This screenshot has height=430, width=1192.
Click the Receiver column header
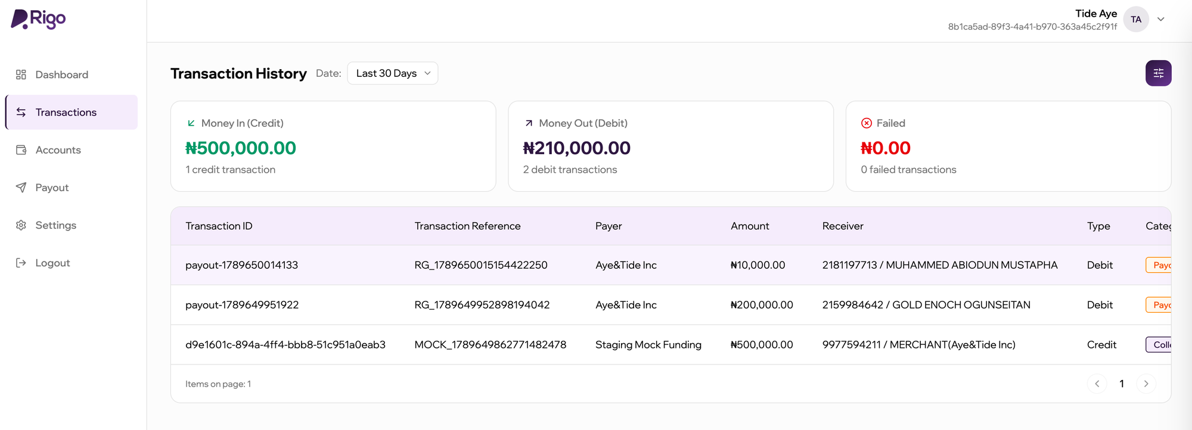(843, 226)
